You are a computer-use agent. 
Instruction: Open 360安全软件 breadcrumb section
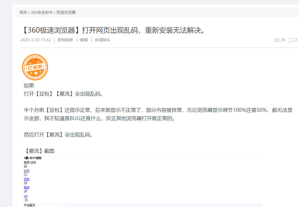[42, 12]
